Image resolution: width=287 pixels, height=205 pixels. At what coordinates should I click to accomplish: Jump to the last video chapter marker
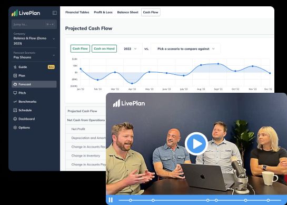coord(268,200)
